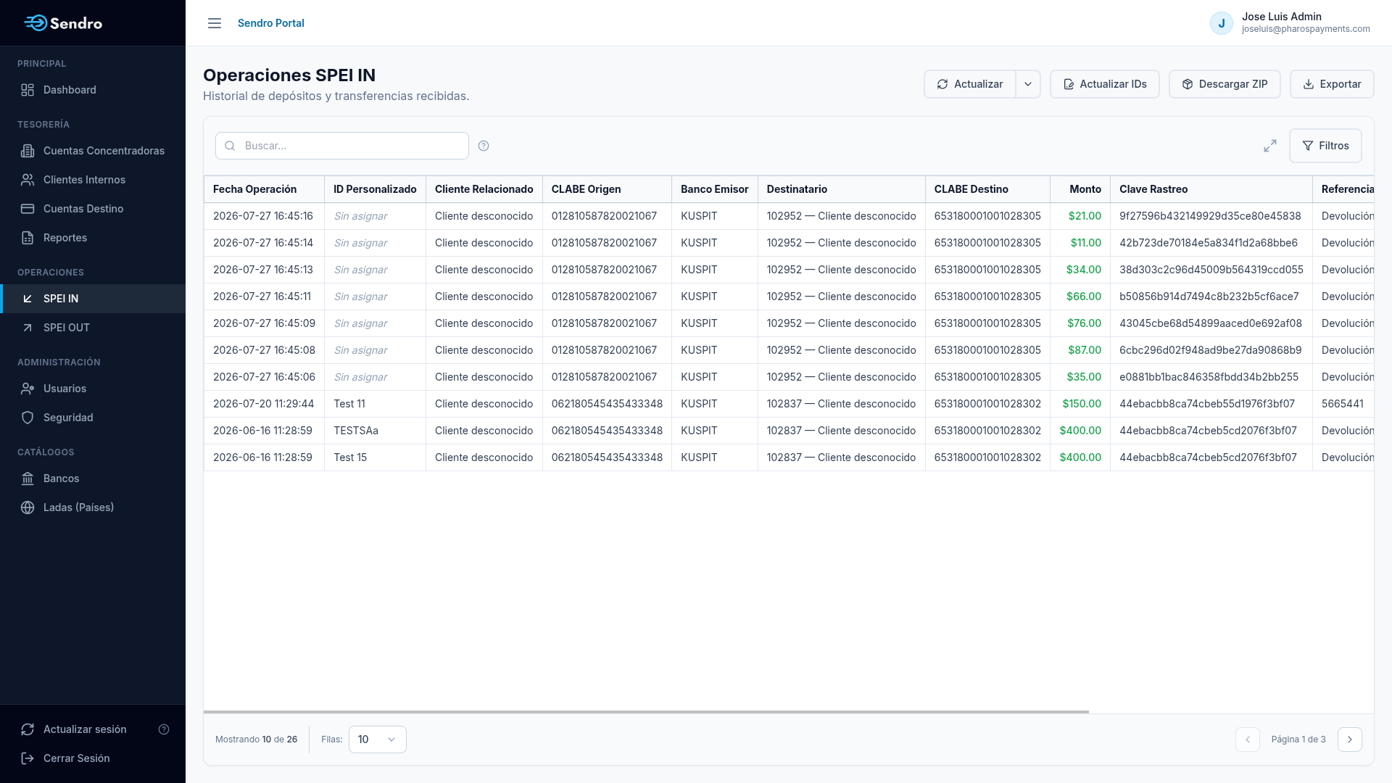Expand table to fullscreen with the arrows icon

click(x=1270, y=146)
